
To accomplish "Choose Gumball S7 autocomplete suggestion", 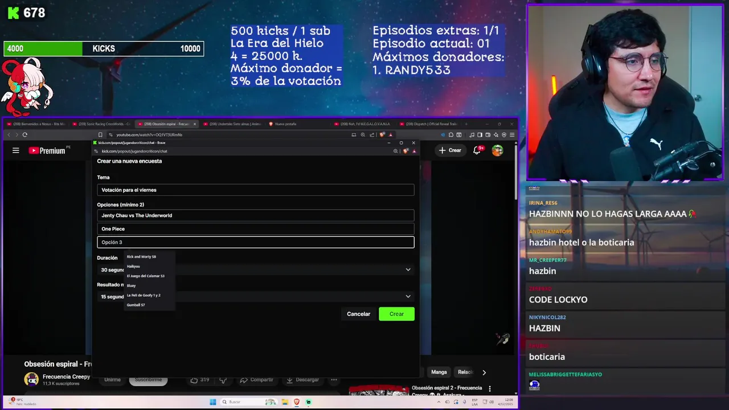I will [x=149, y=305].
